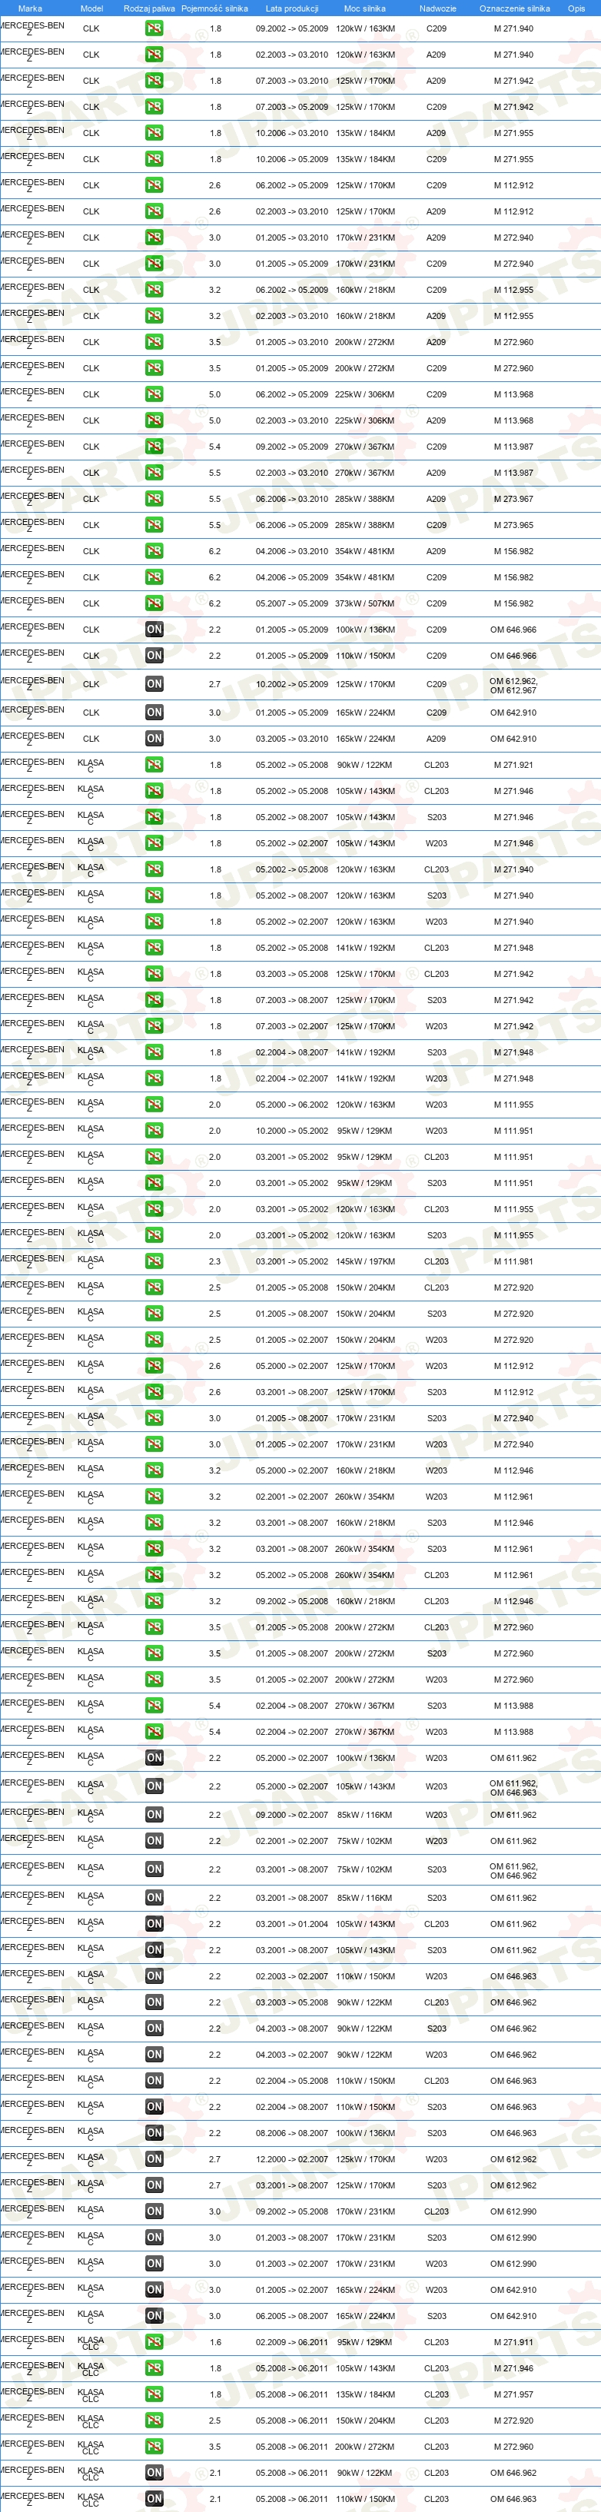Click the diesel ON icon in CLK 110kW / 150KM row
This screenshot has height=2512, width=601.
pos(154,656)
